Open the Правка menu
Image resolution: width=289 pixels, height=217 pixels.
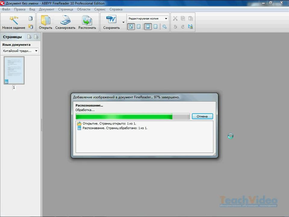[20, 9]
